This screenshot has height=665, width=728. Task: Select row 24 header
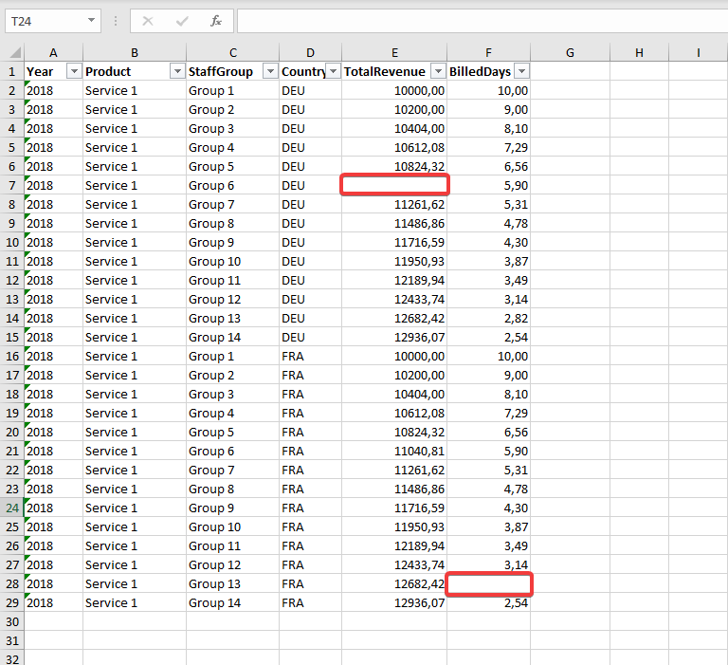tap(12, 508)
